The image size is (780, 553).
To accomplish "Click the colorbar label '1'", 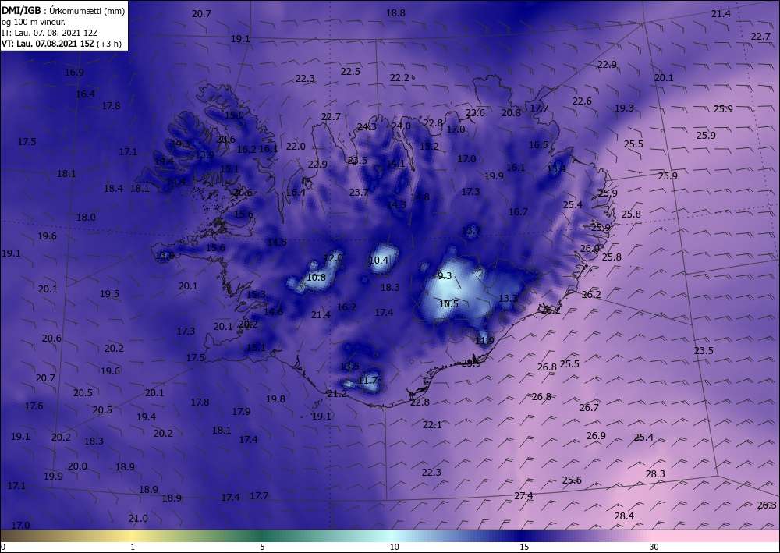I will 133,547.
